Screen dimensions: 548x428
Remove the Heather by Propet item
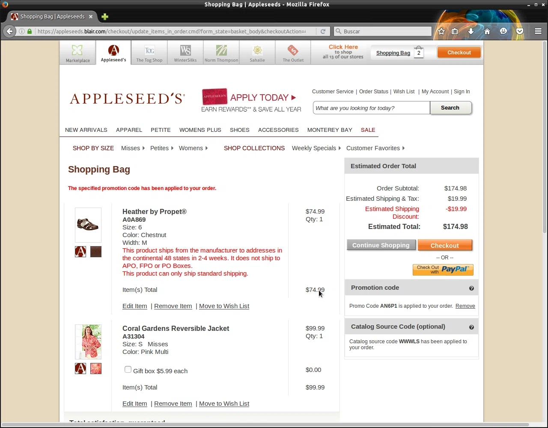(x=173, y=306)
